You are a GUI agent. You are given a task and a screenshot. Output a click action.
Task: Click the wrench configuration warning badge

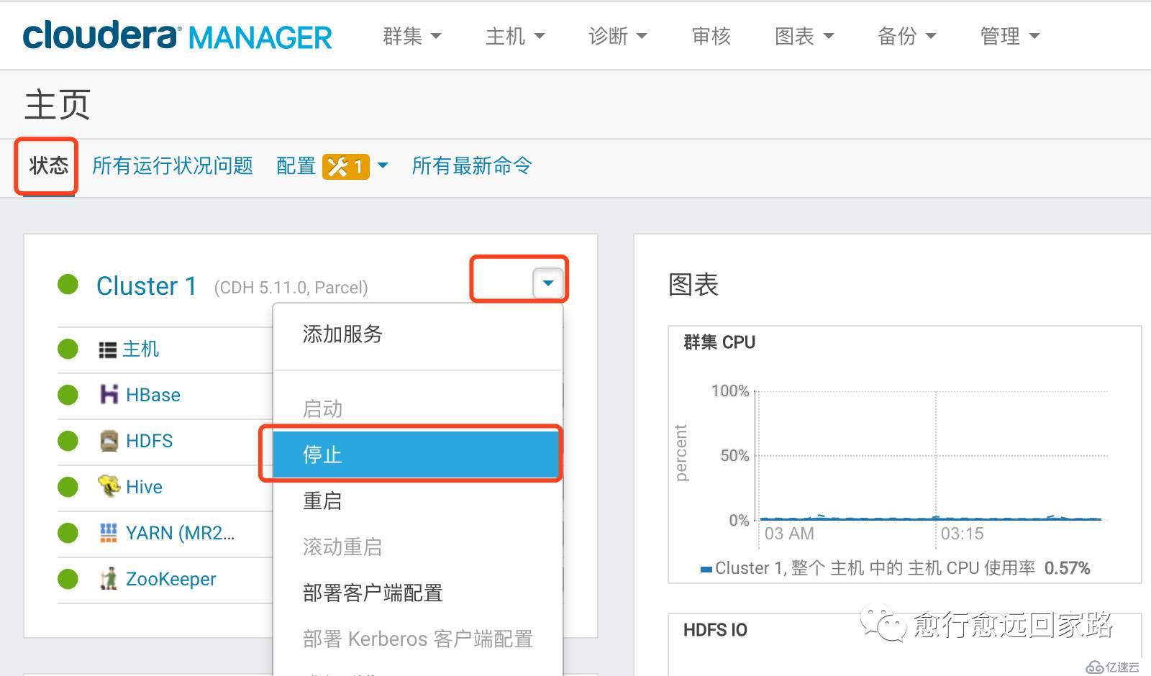click(x=345, y=167)
